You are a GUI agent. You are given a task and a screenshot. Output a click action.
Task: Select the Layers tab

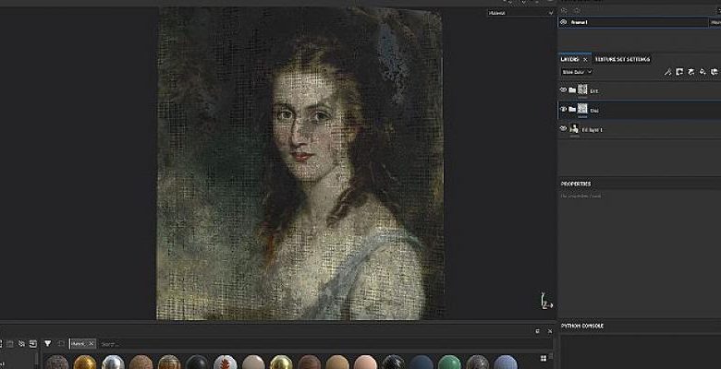tap(569, 59)
